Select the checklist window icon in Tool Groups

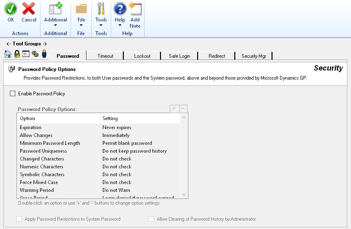click(x=26, y=54)
